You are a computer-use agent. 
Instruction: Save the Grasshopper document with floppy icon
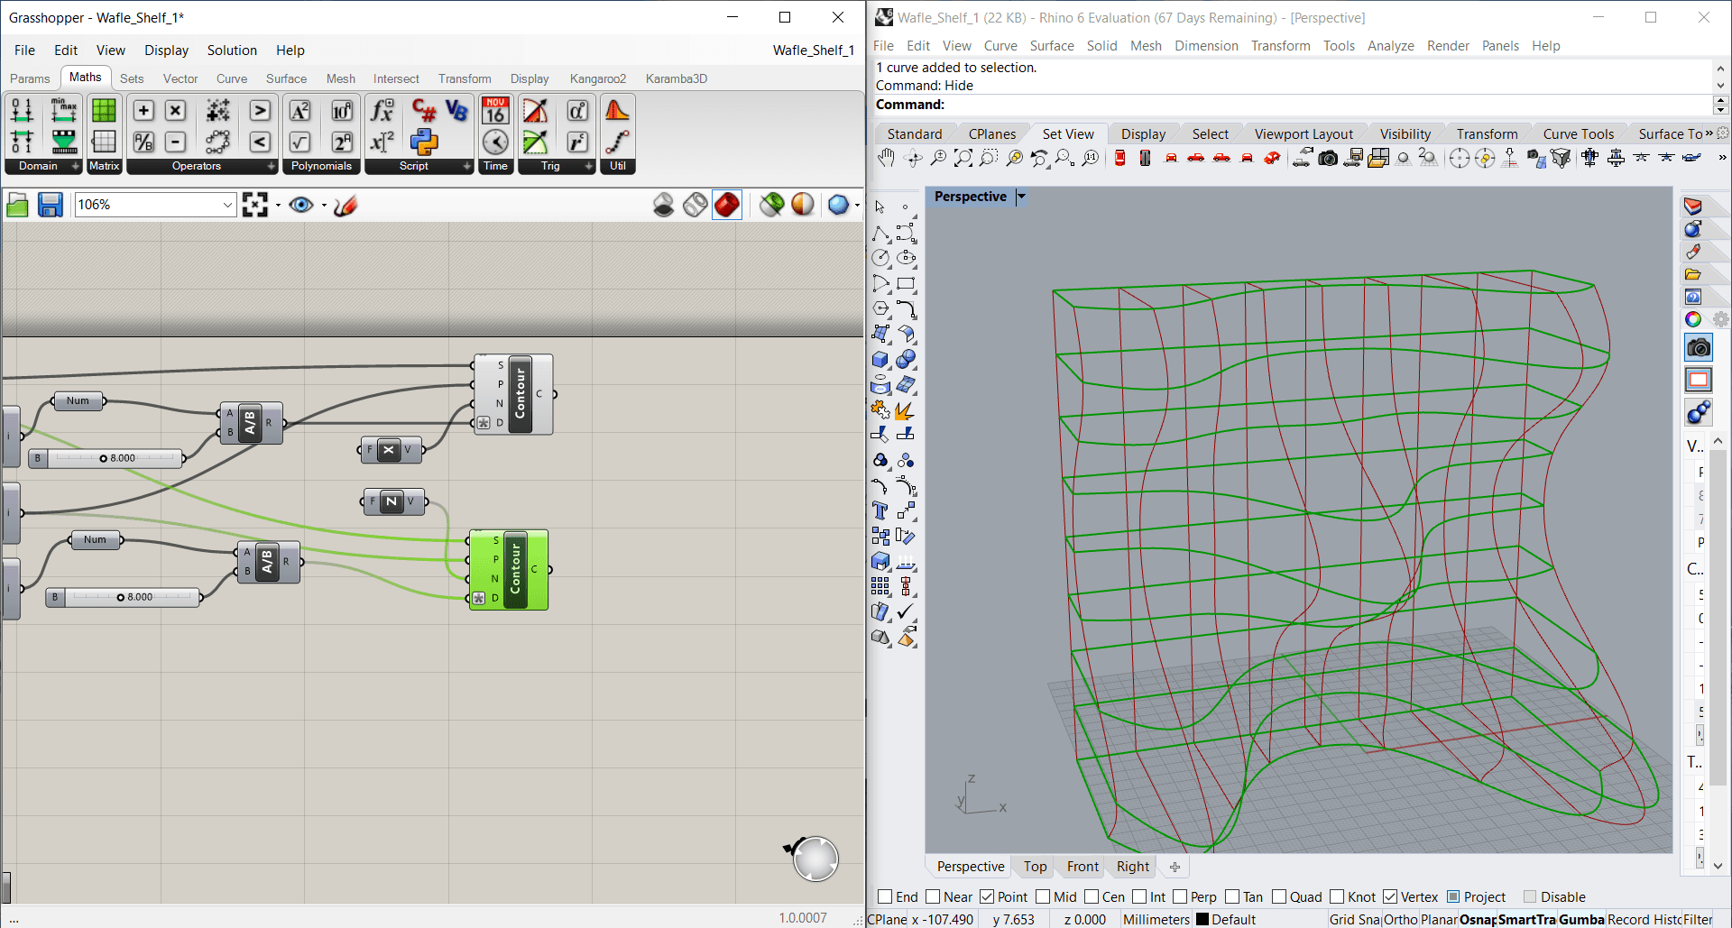tap(51, 206)
